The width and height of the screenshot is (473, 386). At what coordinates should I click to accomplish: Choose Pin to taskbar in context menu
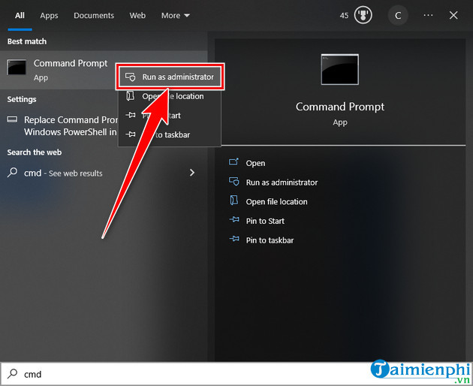[x=170, y=134]
